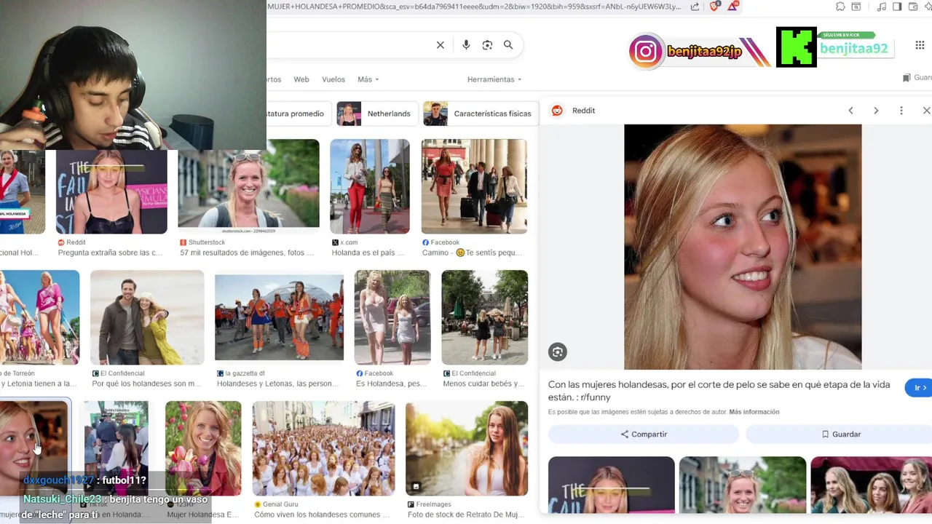Clear the Google search box text

440,45
